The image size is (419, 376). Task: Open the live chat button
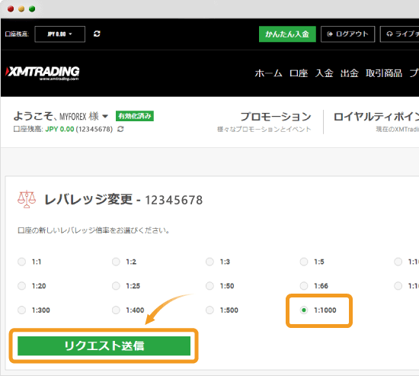coord(399,34)
